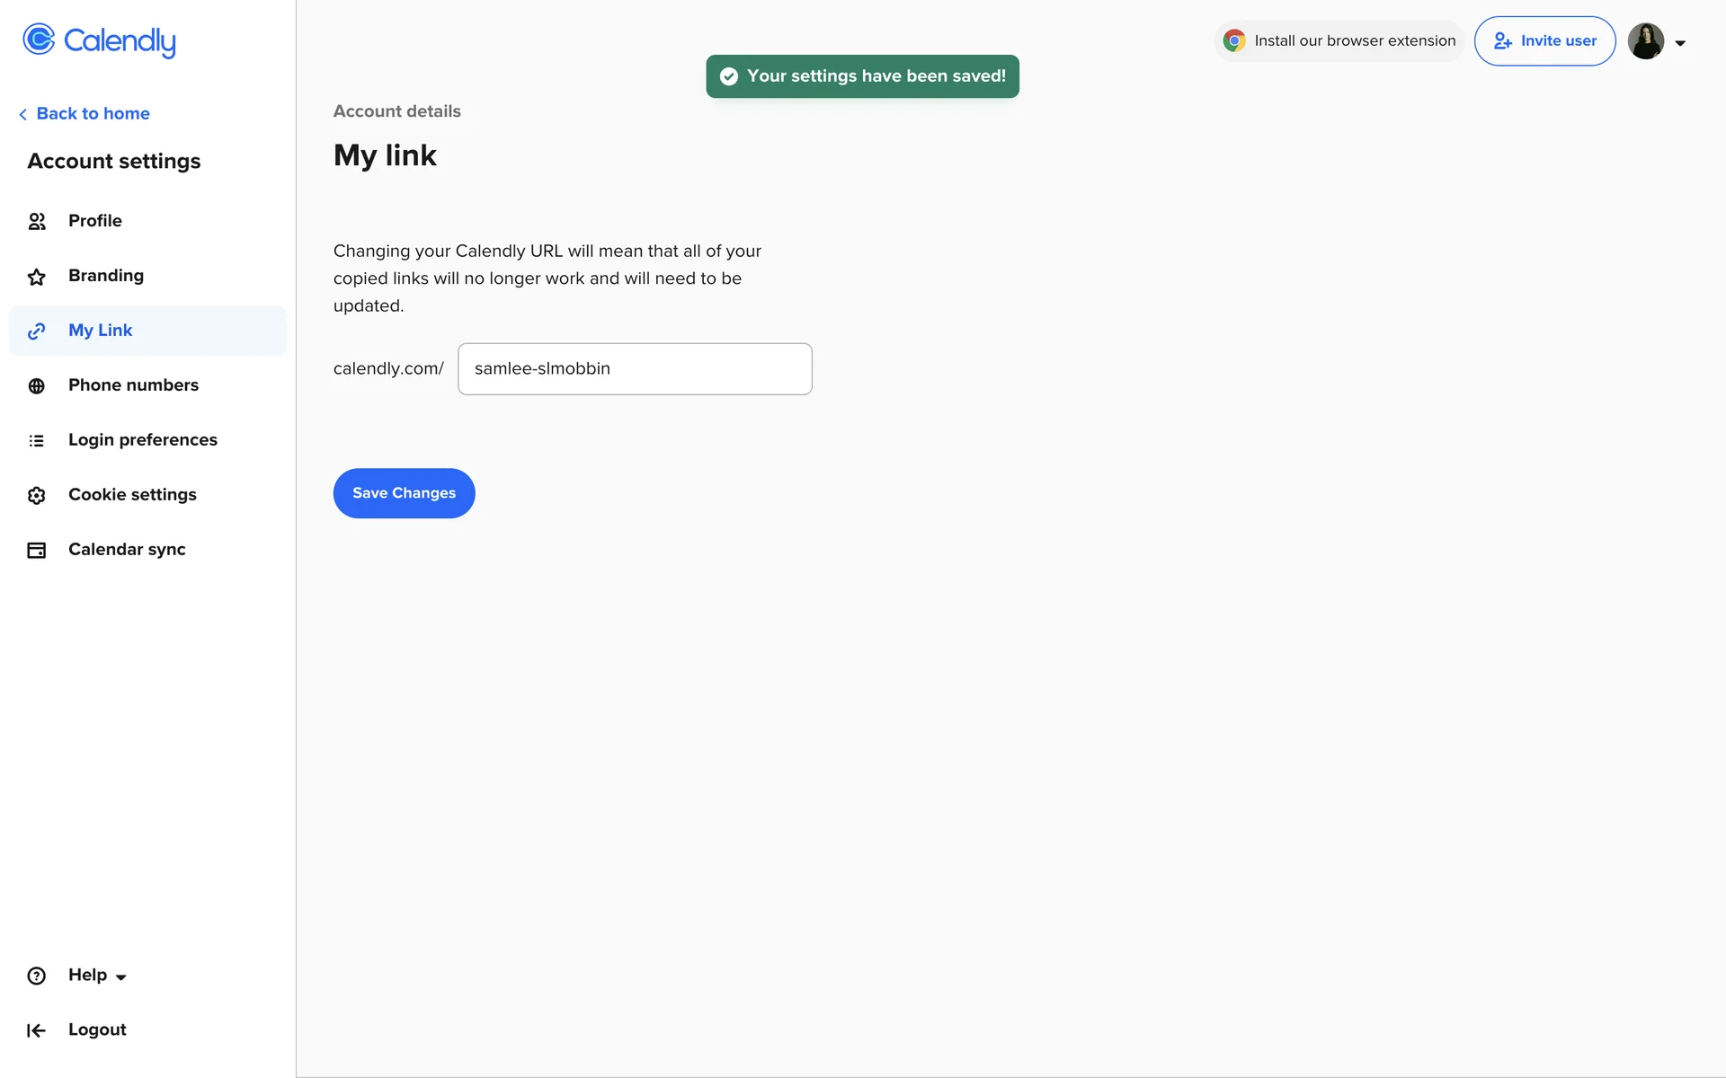Click the Help question mark icon

[37, 976]
